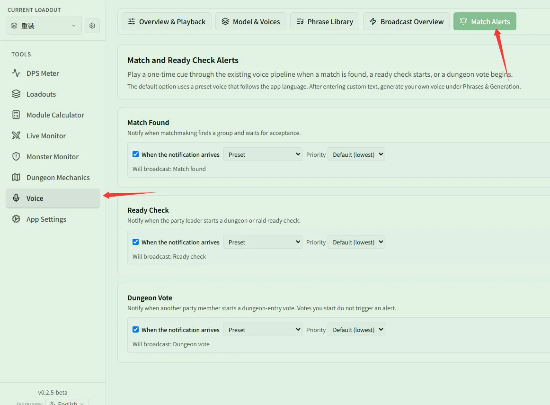Click the Monster Monitor shield icon
This screenshot has height=405, width=550.
16,156
